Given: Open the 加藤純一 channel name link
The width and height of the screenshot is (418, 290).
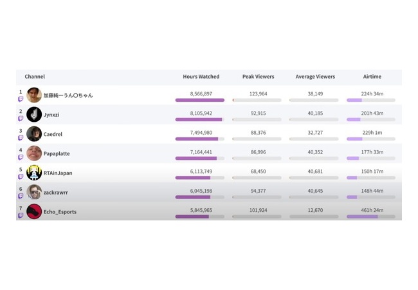Looking at the screenshot, I should pos(68,95).
